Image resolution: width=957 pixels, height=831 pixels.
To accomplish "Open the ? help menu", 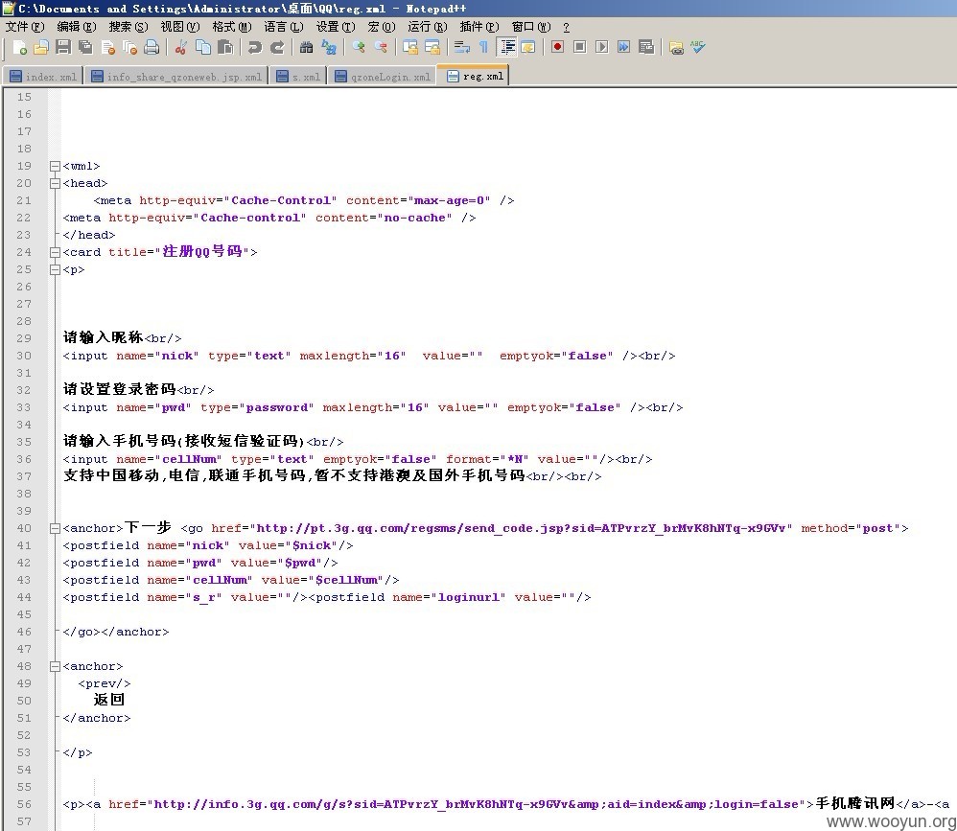I will (567, 27).
